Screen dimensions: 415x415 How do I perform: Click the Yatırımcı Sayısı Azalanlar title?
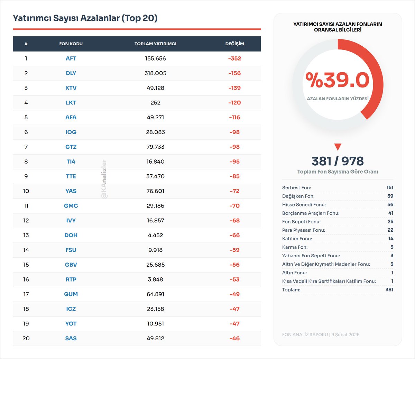[85, 18]
